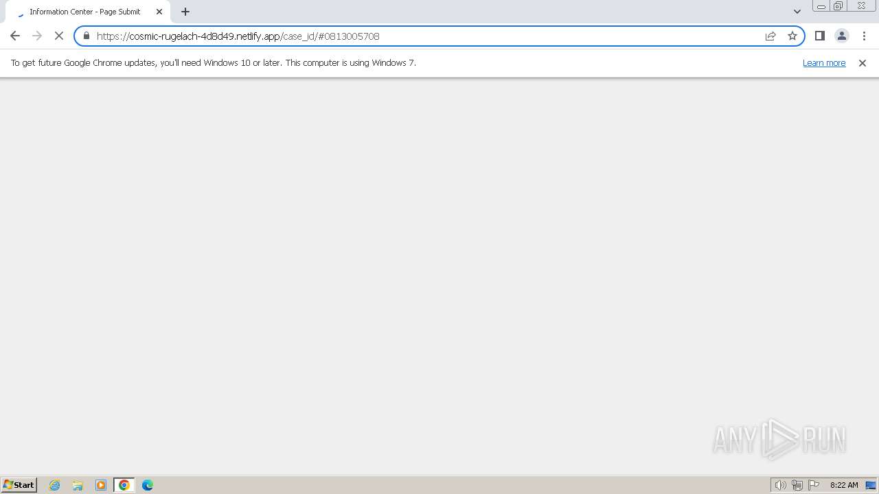
Task: Close the Information Center tab
Action: click(x=159, y=12)
